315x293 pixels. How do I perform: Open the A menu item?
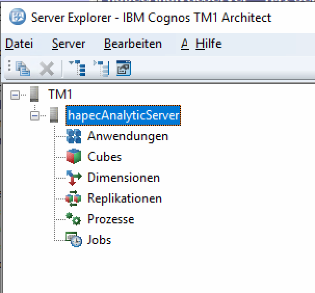pyautogui.click(x=185, y=44)
